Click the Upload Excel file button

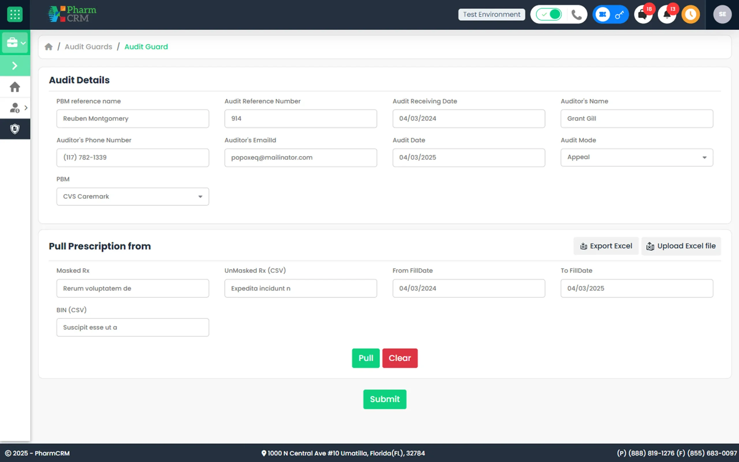coord(681,246)
